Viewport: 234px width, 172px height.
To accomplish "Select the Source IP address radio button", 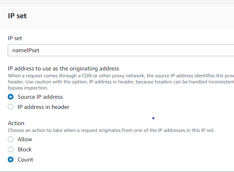I will [x=11, y=97].
